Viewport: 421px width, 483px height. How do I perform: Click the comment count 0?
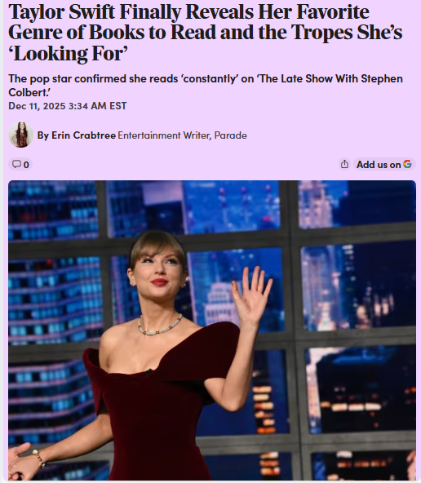pos(26,165)
